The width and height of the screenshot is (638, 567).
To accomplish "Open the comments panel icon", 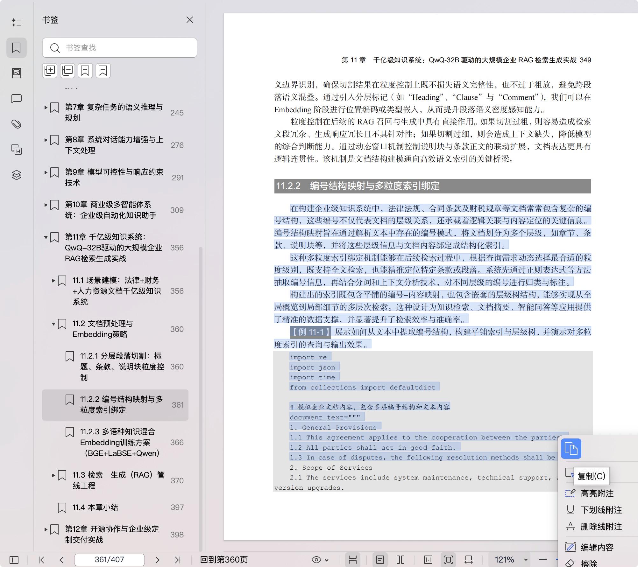I will (17, 99).
